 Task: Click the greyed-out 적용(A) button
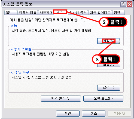point(119,114)
